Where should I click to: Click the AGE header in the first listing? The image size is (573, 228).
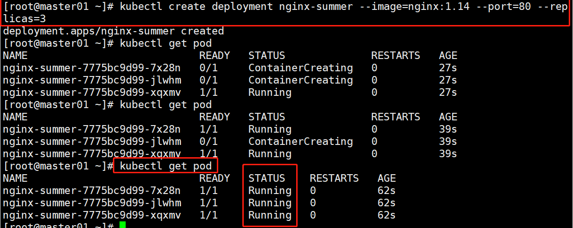448,56
